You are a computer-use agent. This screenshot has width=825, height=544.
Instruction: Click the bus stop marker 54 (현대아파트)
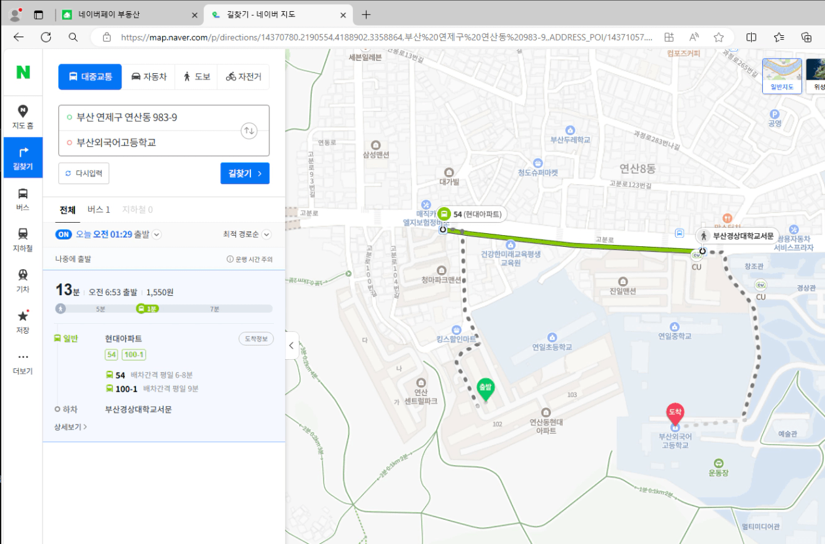click(471, 214)
